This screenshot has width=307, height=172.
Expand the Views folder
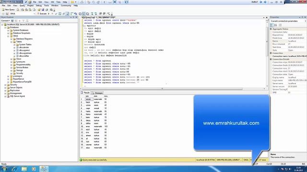[x=12, y=59]
